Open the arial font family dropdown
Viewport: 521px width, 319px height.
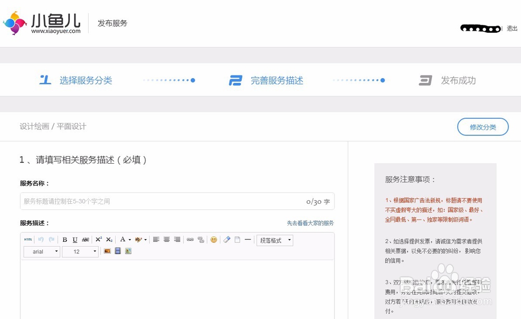(41, 251)
